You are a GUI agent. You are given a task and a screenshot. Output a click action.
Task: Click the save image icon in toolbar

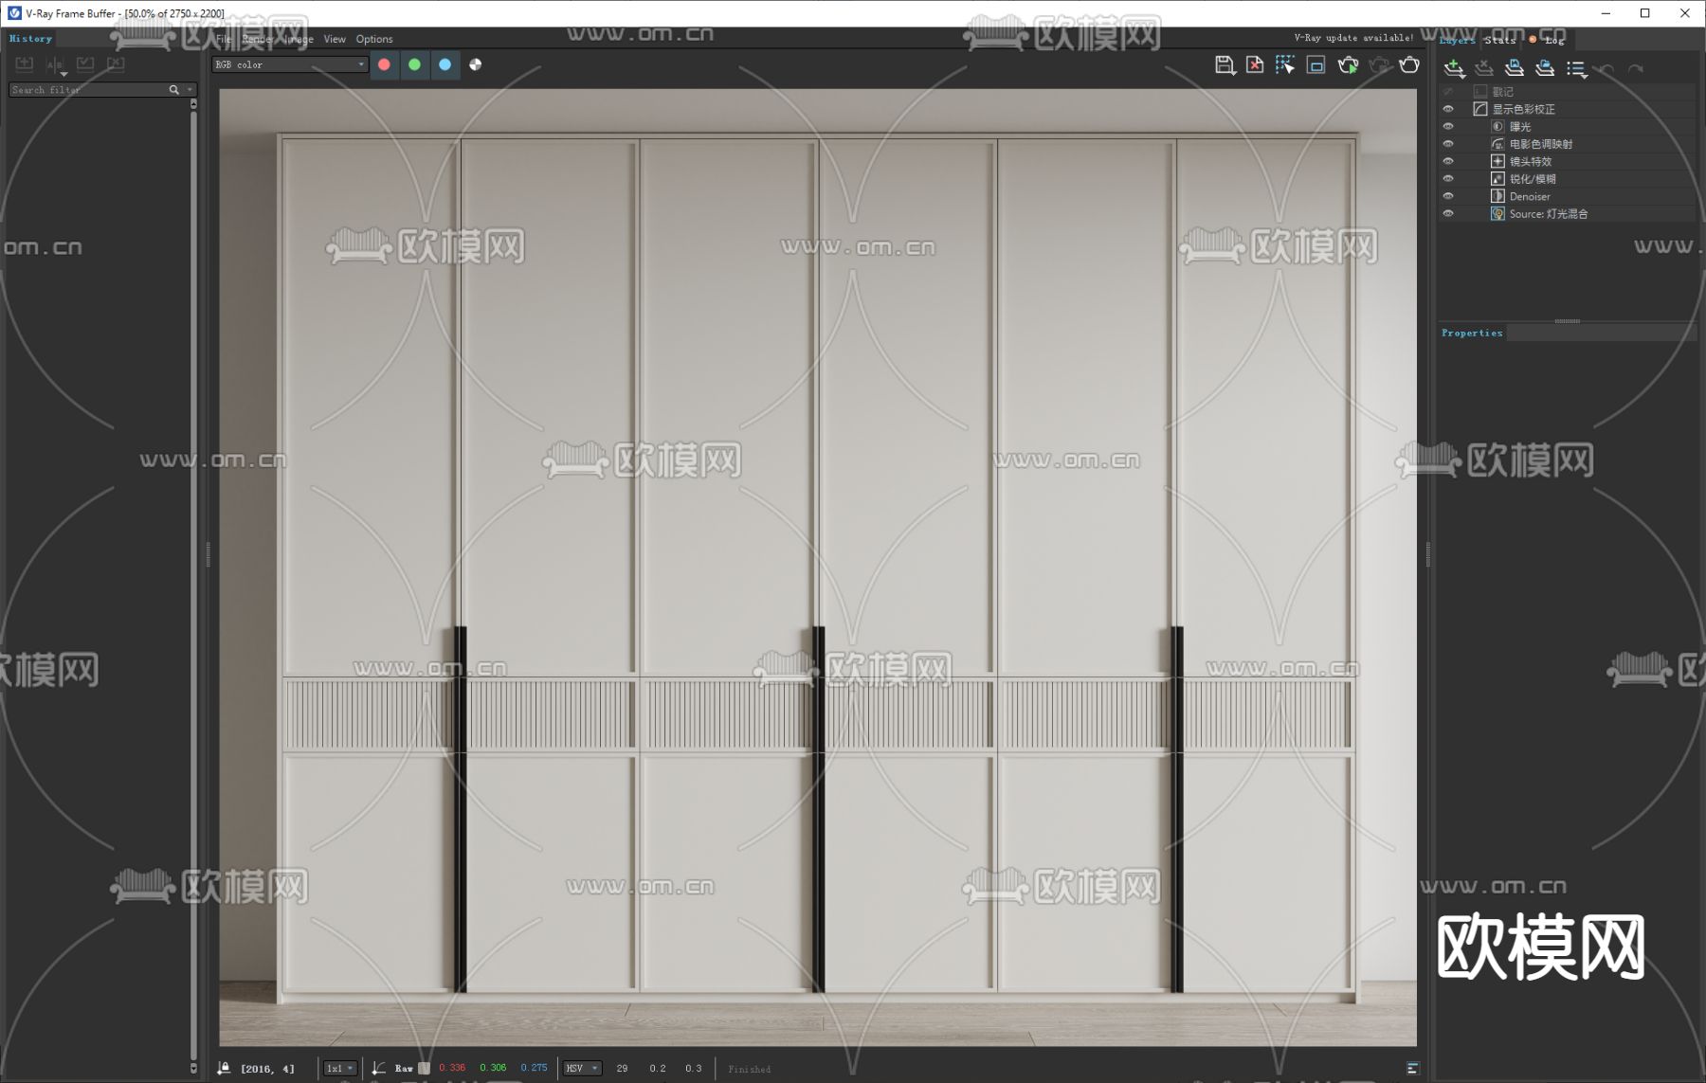point(1225,65)
